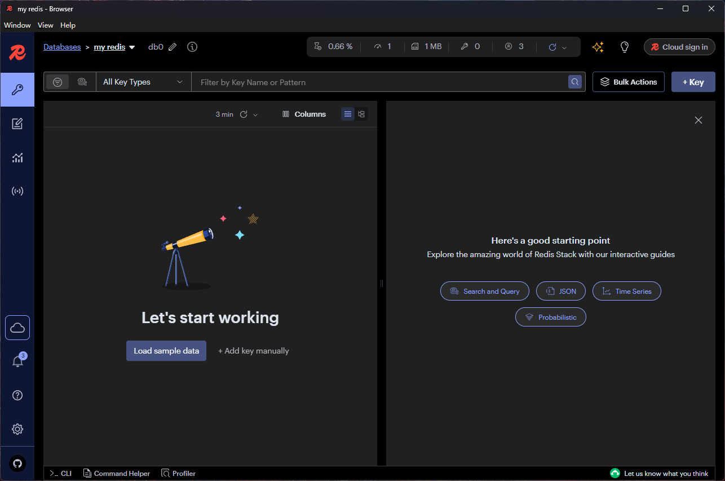The height and width of the screenshot is (481, 725).
Task: Click total keys metric 0
Action: tap(471, 47)
